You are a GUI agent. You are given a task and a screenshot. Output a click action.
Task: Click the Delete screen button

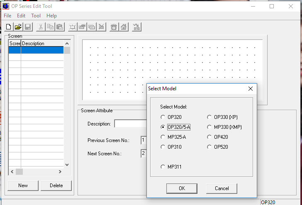[x=56, y=186]
